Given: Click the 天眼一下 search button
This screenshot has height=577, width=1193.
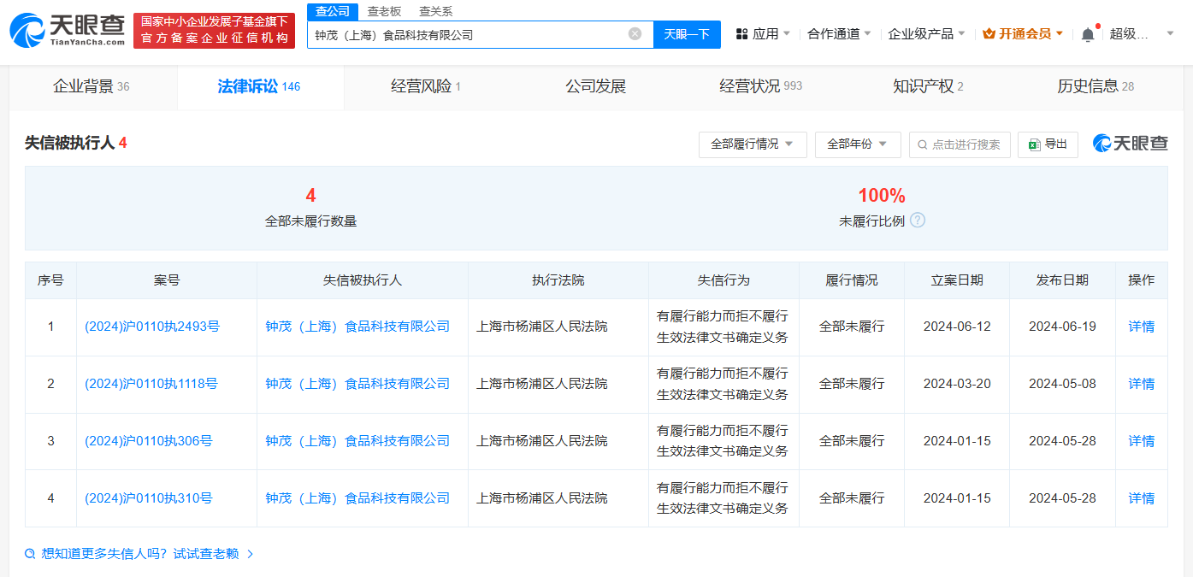Looking at the screenshot, I should [686, 34].
